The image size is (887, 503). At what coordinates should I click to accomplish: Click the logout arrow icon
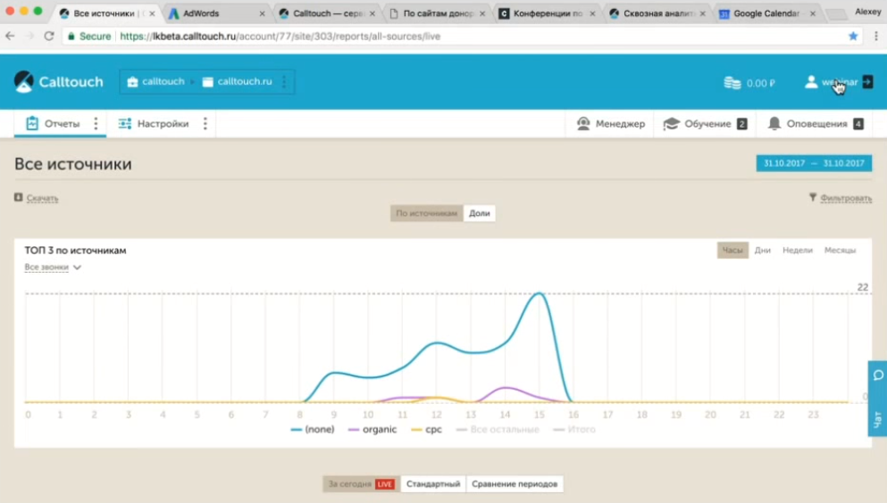click(x=867, y=82)
